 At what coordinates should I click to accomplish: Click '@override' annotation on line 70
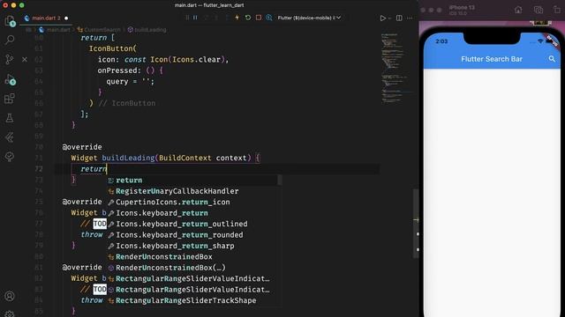pyautogui.click(x=82, y=147)
